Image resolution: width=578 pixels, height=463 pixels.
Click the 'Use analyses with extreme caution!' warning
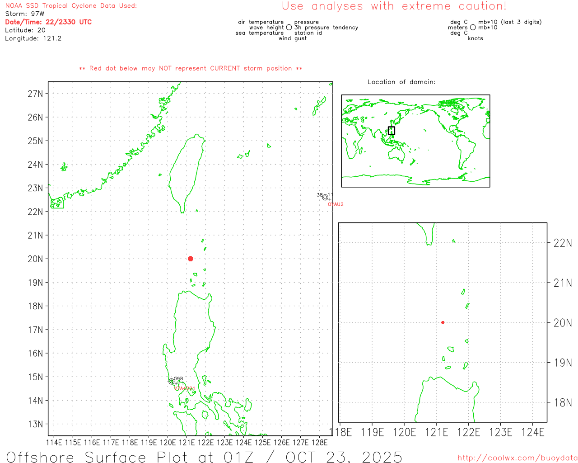(x=394, y=6)
